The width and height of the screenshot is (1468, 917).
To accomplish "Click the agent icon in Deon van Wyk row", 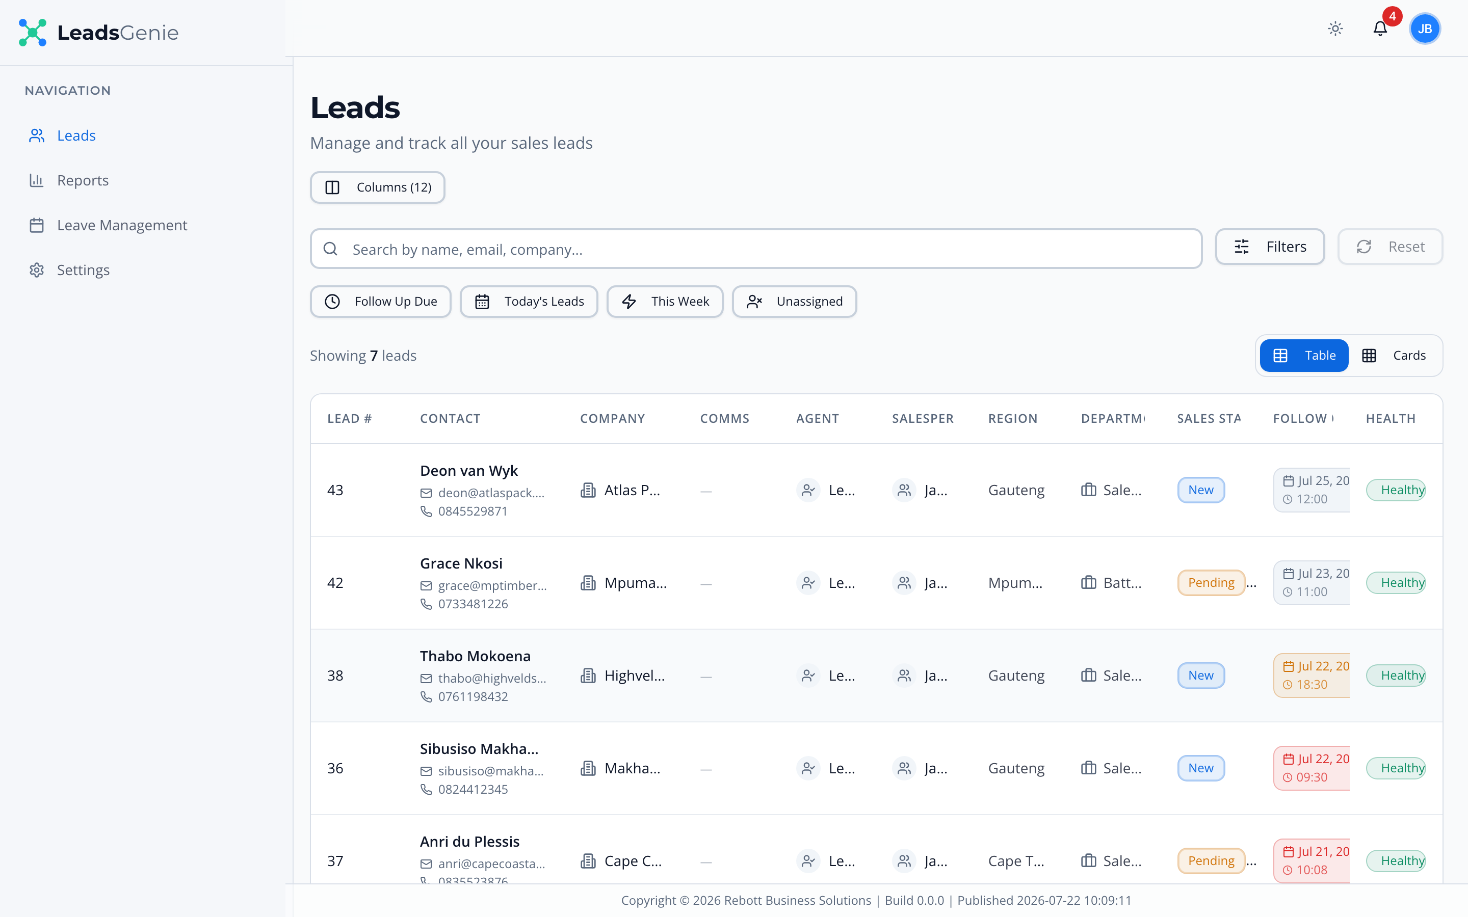I will point(808,490).
